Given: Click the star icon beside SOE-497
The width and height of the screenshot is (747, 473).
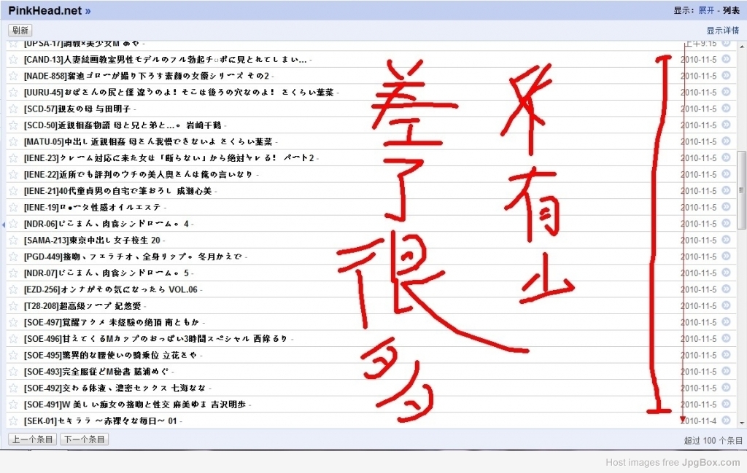Looking at the screenshot, I should pos(13,323).
